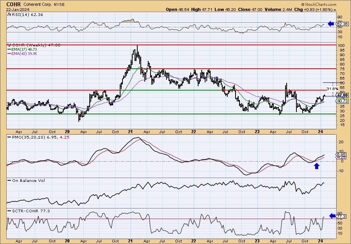The image size is (351, 244).
Task: Click the Close 47.00 value
Action: click(250, 9)
